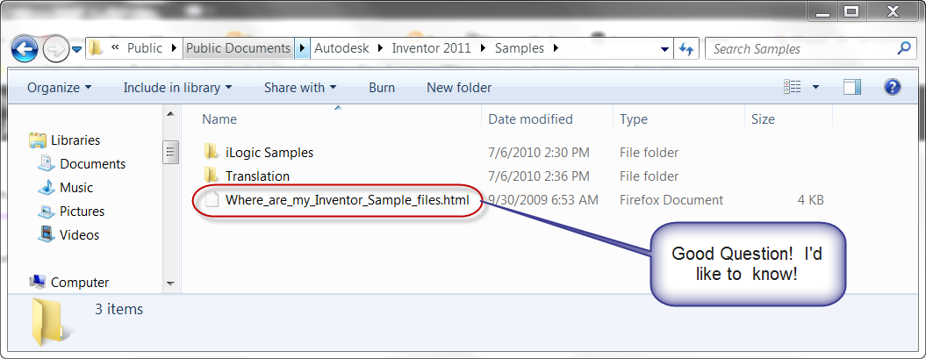Viewport: 926px width, 359px height.
Task: Click in the Search Samples field
Action: 799,49
